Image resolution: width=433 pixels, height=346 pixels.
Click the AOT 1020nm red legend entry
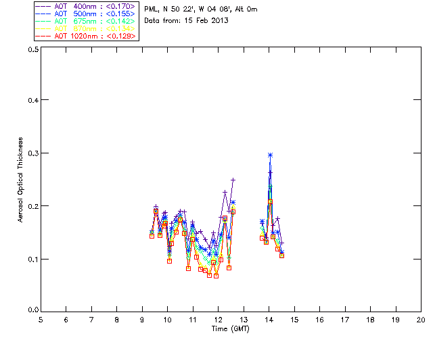(x=86, y=36)
